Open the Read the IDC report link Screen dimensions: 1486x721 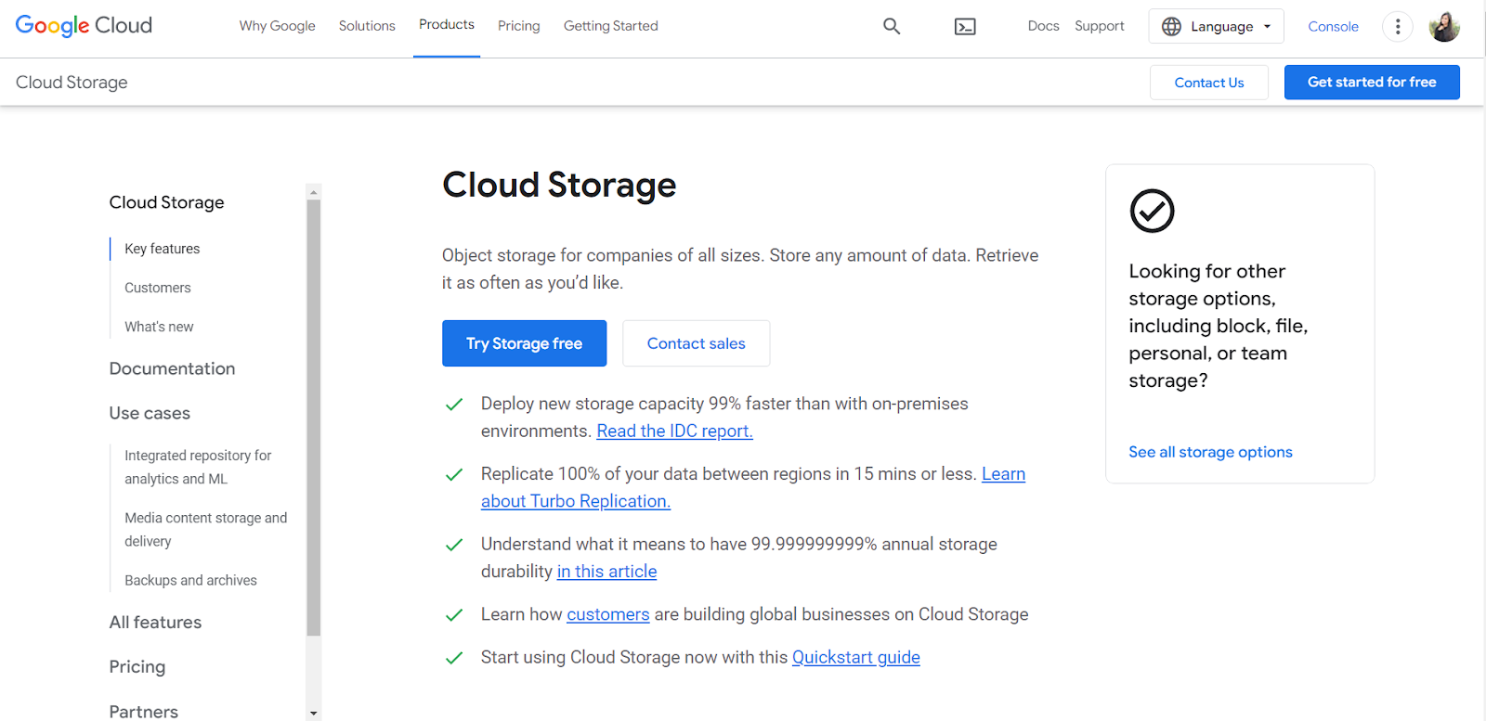point(675,431)
